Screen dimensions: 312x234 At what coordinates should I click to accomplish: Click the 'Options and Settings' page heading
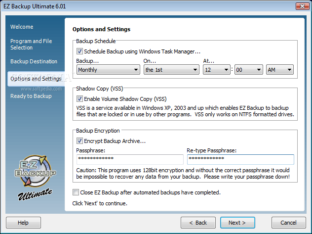click(x=101, y=29)
